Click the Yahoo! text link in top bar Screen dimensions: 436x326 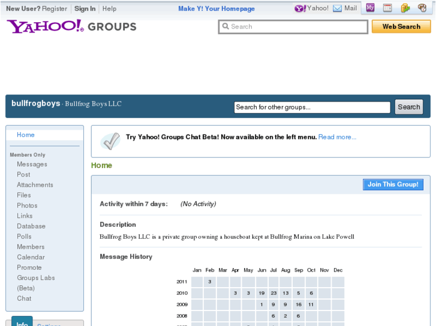point(317,8)
